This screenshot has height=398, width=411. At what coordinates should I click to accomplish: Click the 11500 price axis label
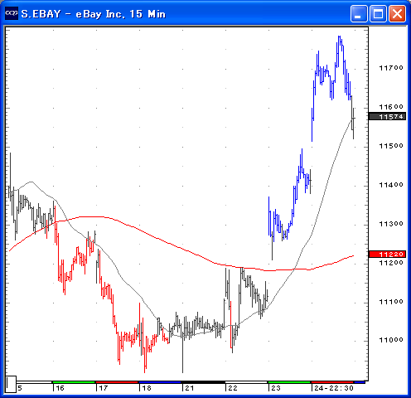(391, 146)
